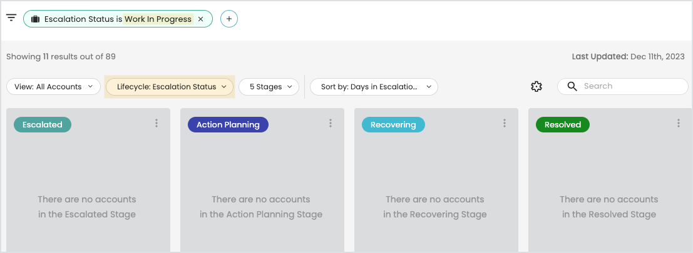Image resolution: width=693 pixels, height=253 pixels.
Task: Click the Work In Progress filter value
Action: (158, 19)
